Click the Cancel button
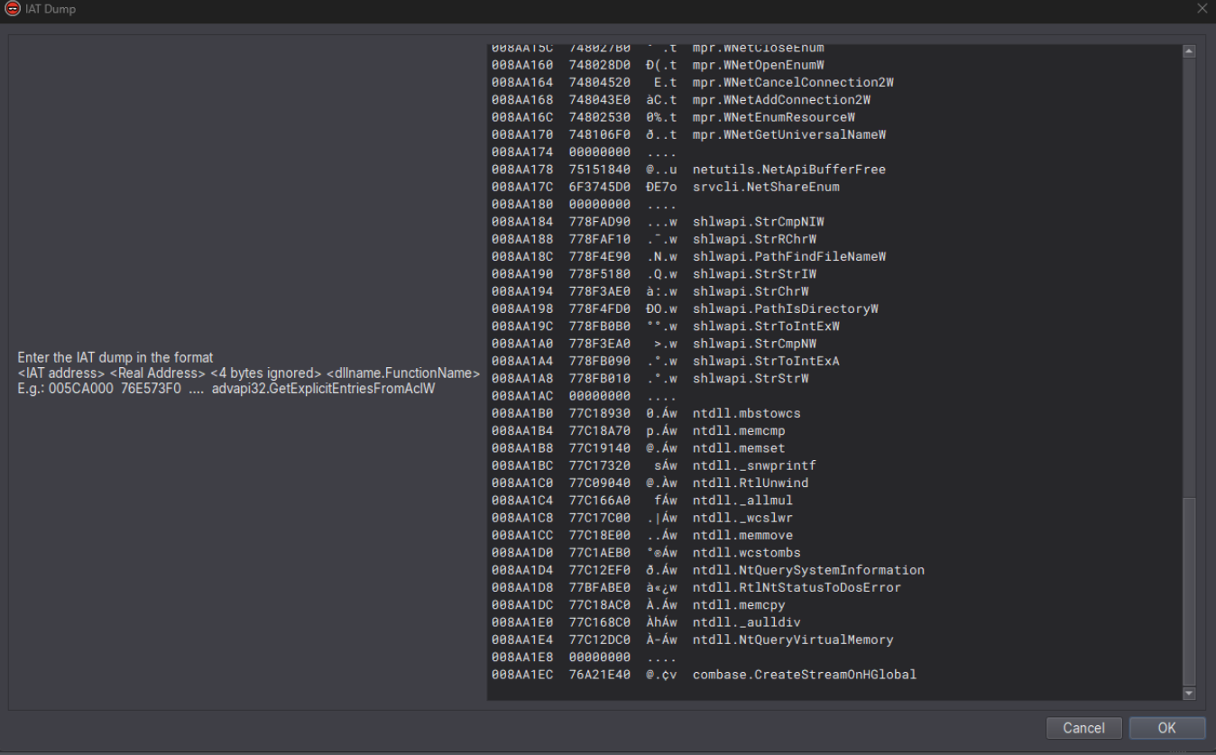The image size is (1216, 755). point(1083,728)
